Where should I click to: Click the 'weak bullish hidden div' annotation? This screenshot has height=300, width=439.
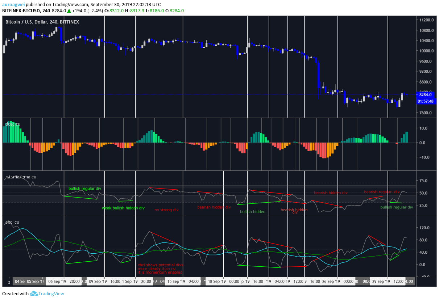tap(123, 208)
